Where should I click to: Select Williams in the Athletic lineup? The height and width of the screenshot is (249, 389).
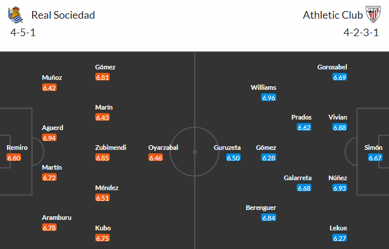pyautogui.click(x=263, y=87)
